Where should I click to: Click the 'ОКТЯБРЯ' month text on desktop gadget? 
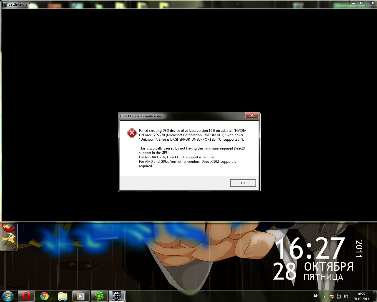tap(328, 267)
